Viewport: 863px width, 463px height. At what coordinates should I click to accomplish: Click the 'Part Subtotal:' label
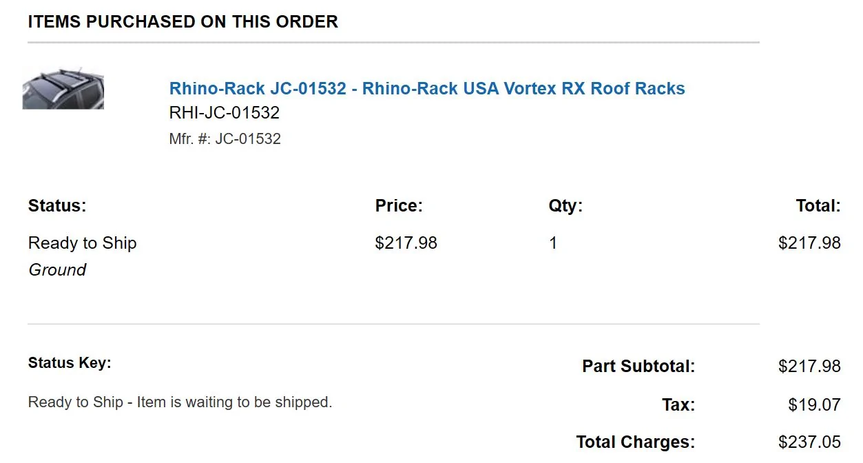point(638,366)
